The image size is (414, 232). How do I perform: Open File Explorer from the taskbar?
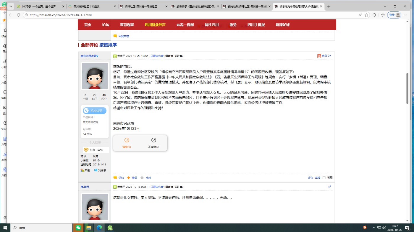pyautogui.click(x=88, y=228)
